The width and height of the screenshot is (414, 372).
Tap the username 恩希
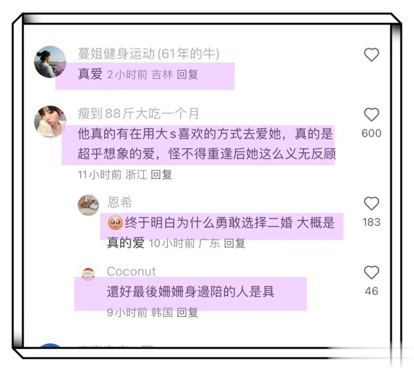[120, 202]
